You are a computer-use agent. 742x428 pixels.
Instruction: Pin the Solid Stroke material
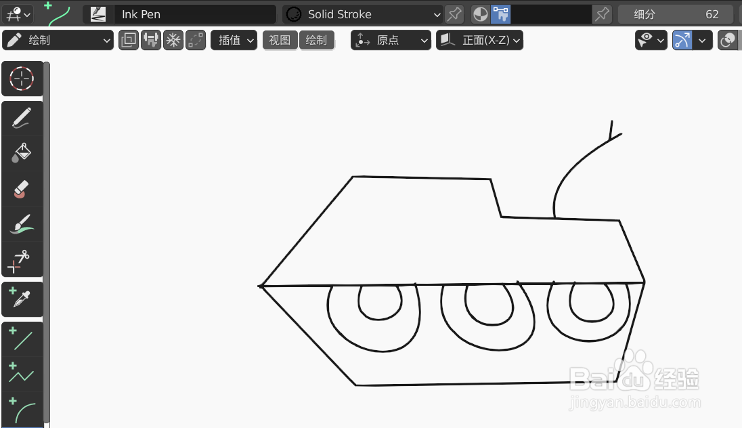(x=454, y=14)
